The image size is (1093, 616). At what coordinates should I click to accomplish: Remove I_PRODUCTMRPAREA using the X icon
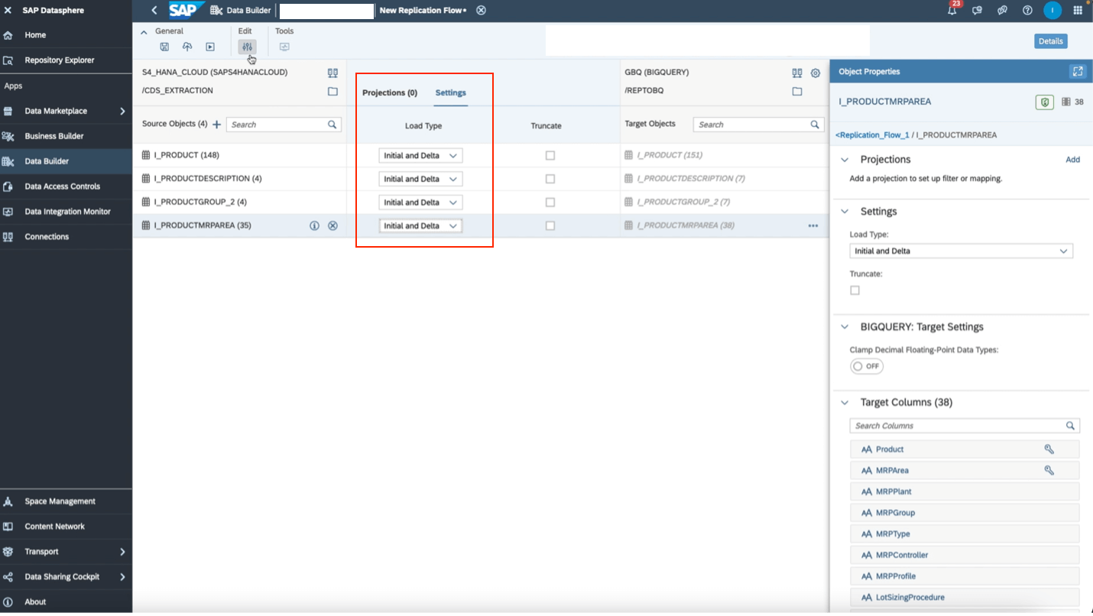pyautogui.click(x=332, y=225)
